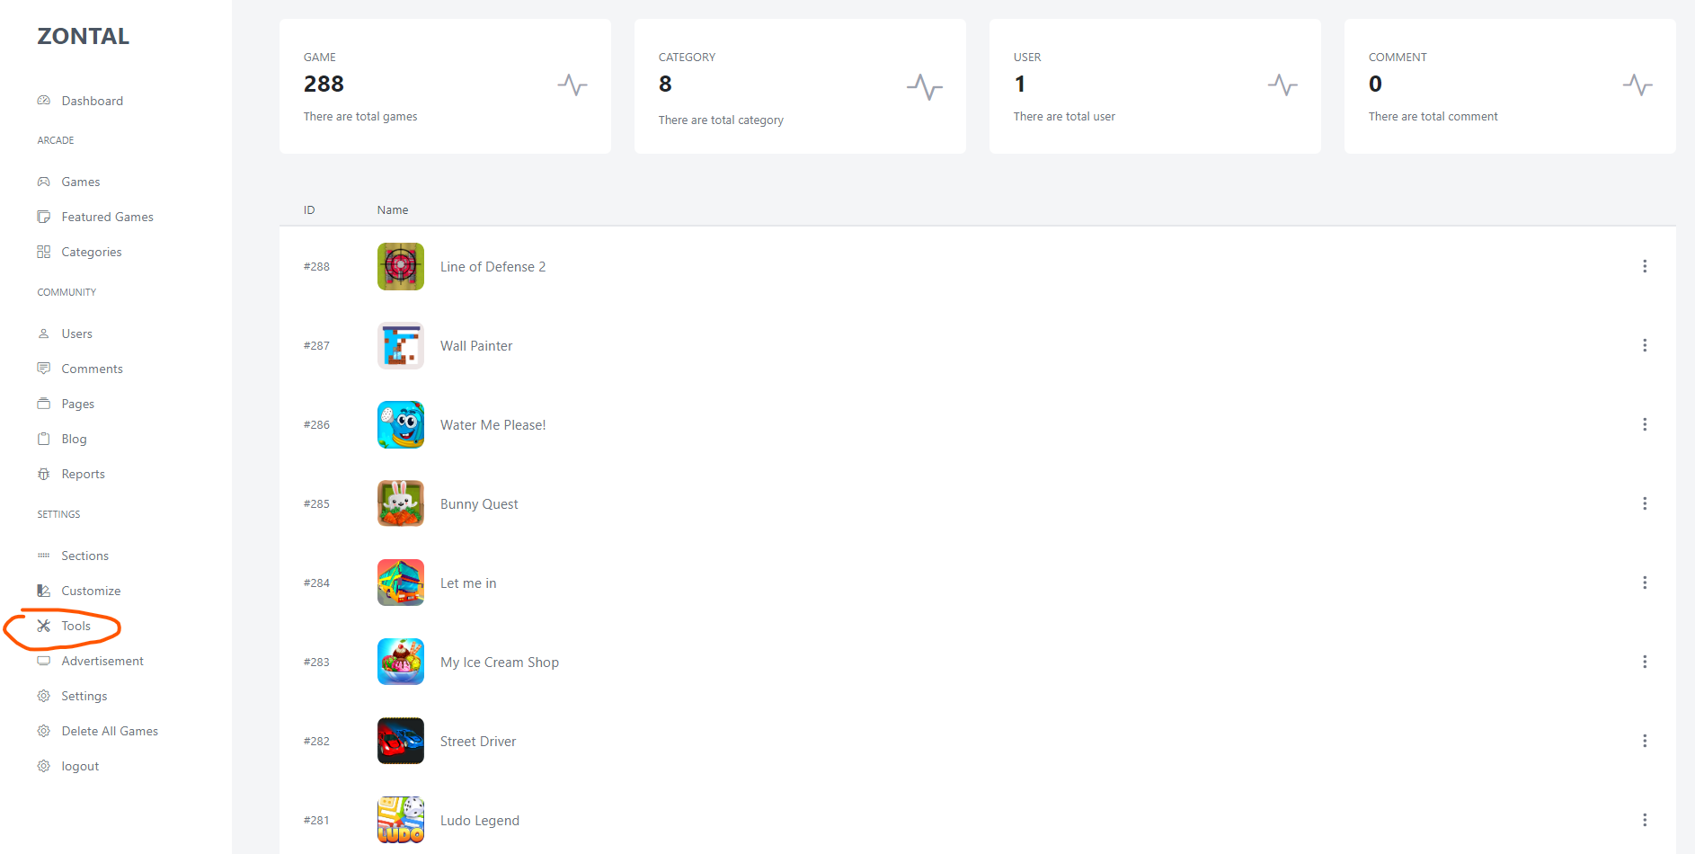This screenshot has width=1695, height=854.
Task: Click the Tools wrench icon
Action: (43, 626)
